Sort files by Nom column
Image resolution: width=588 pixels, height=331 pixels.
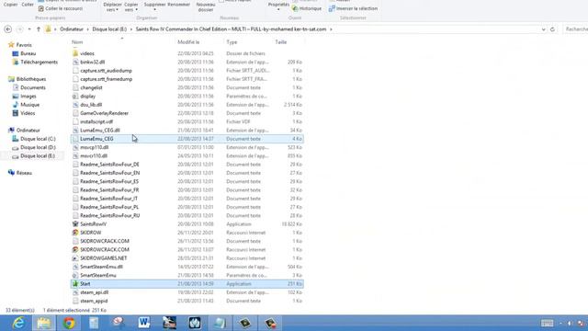(x=77, y=42)
